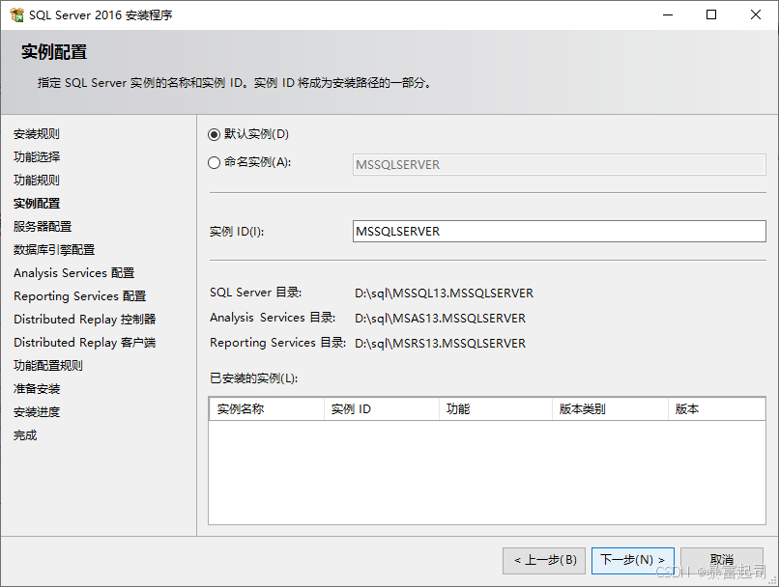Click the SQL Server installer title bar icon
The height and width of the screenshot is (587, 779).
tap(16, 14)
